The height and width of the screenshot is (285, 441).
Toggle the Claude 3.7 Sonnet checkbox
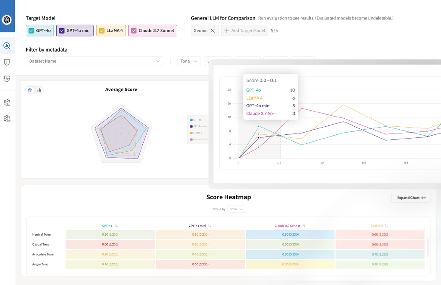134,31
